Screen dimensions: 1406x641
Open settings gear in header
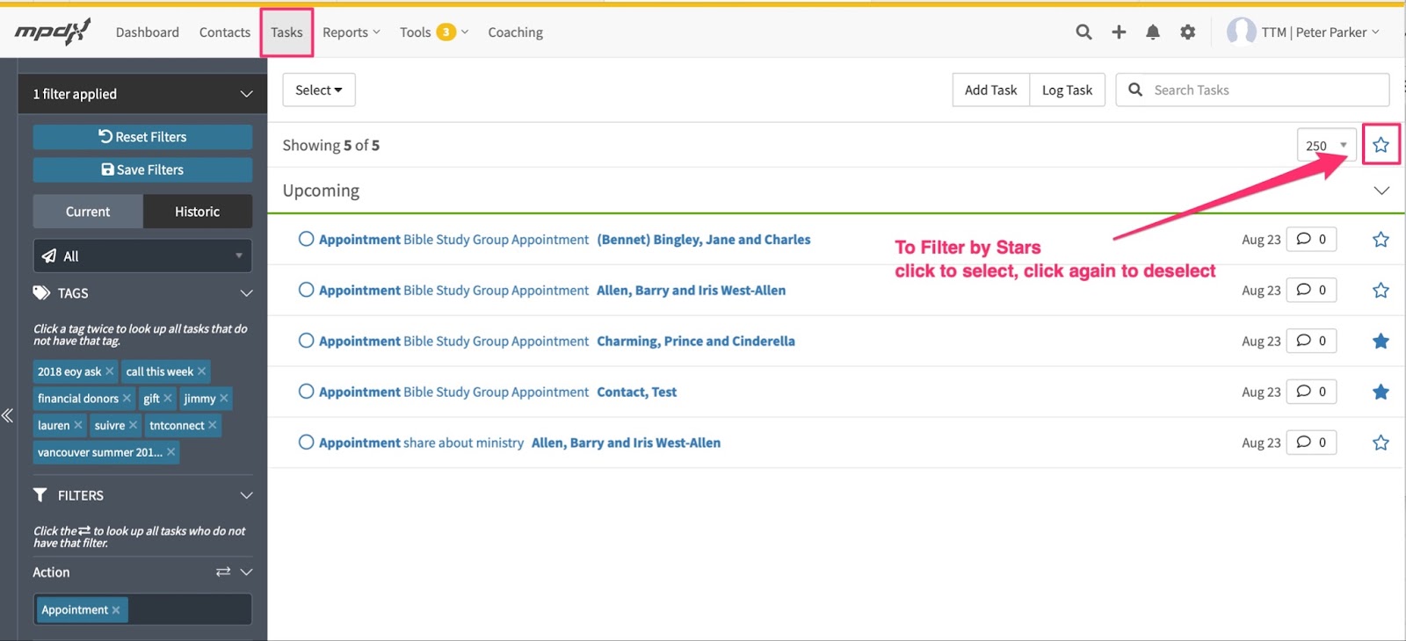coord(1188,32)
